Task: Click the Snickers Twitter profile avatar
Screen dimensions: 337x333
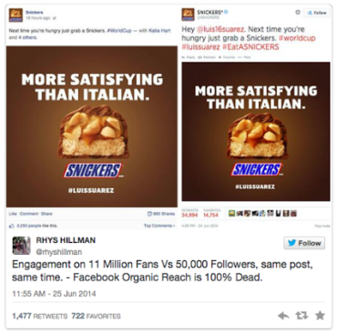Action: pyautogui.click(x=188, y=15)
